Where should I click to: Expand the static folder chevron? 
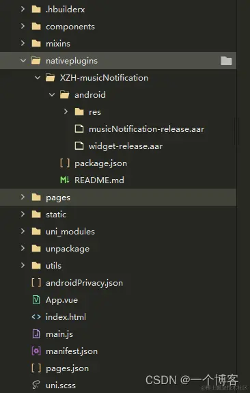coord(23,215)
